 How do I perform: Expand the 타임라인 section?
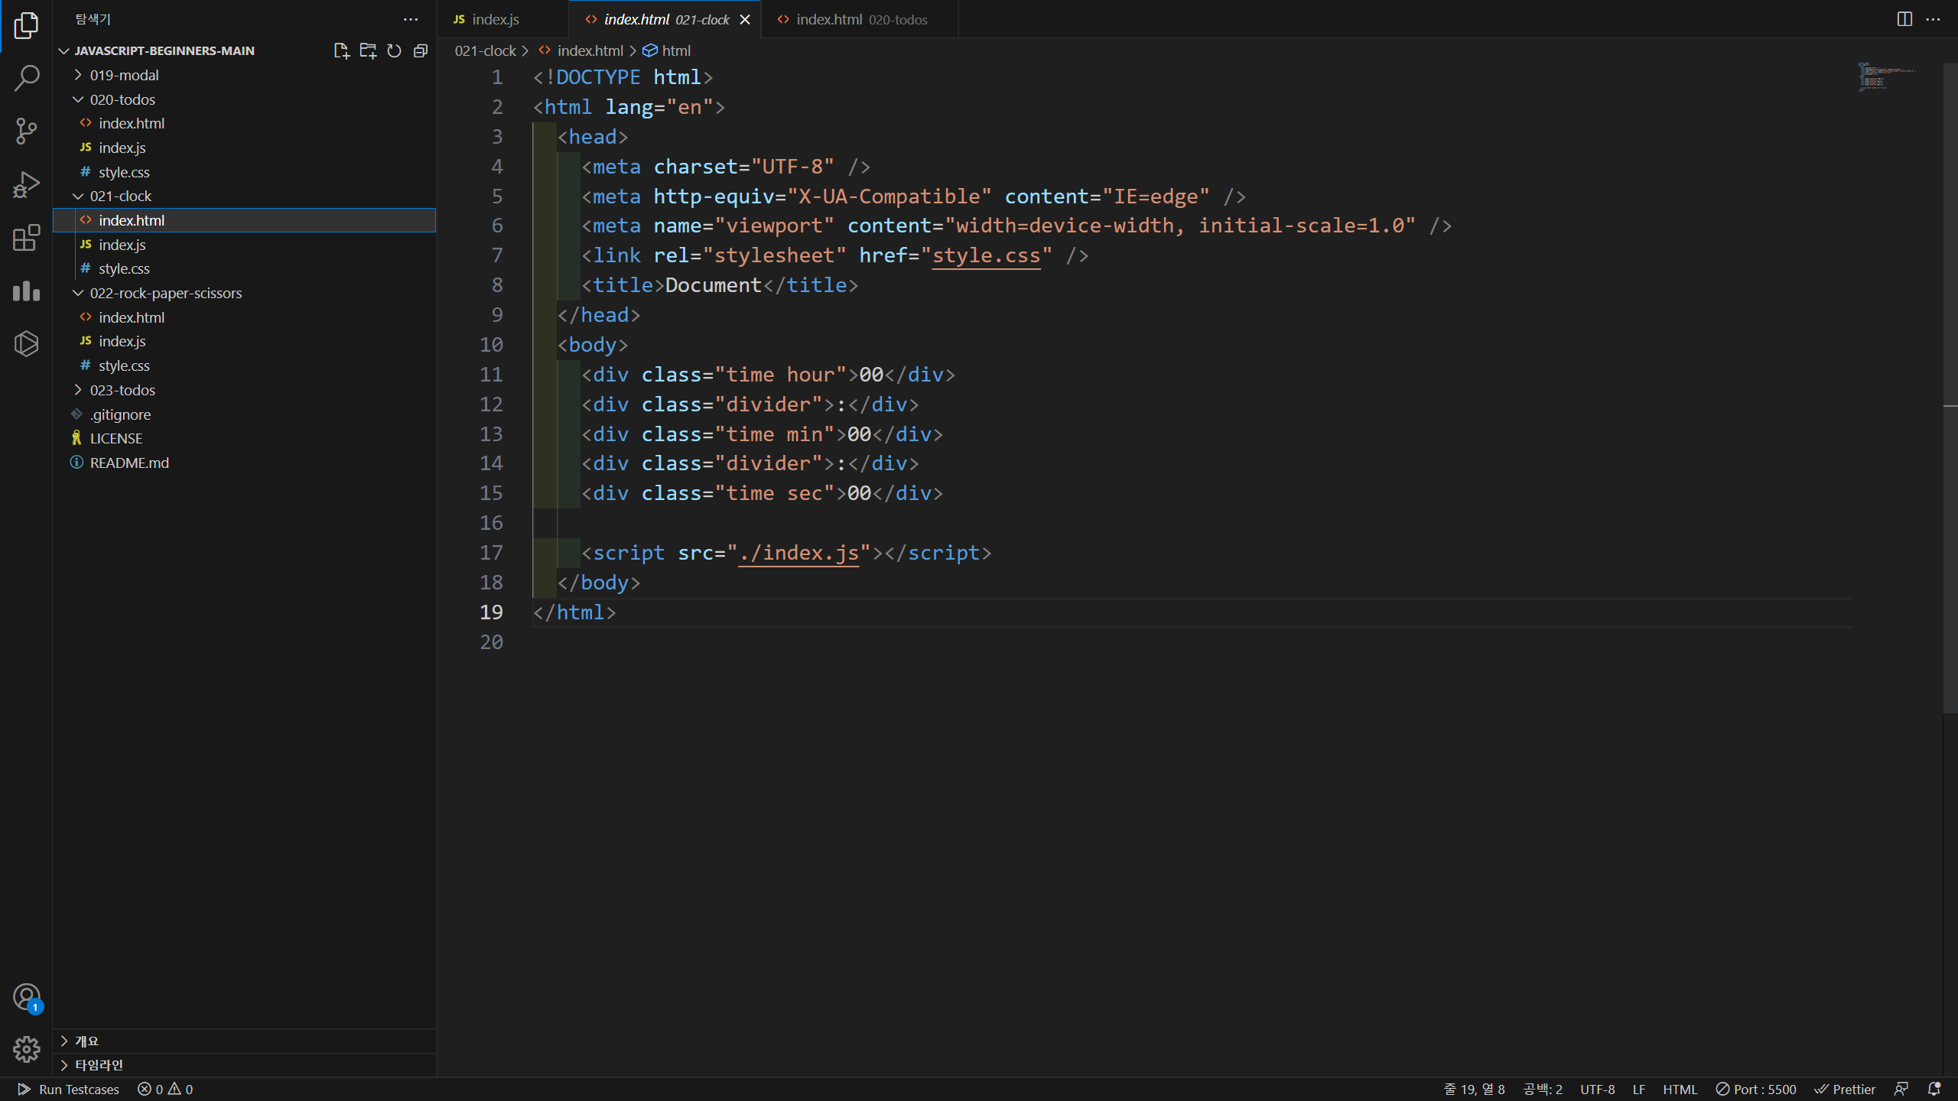coord(99,1065)
